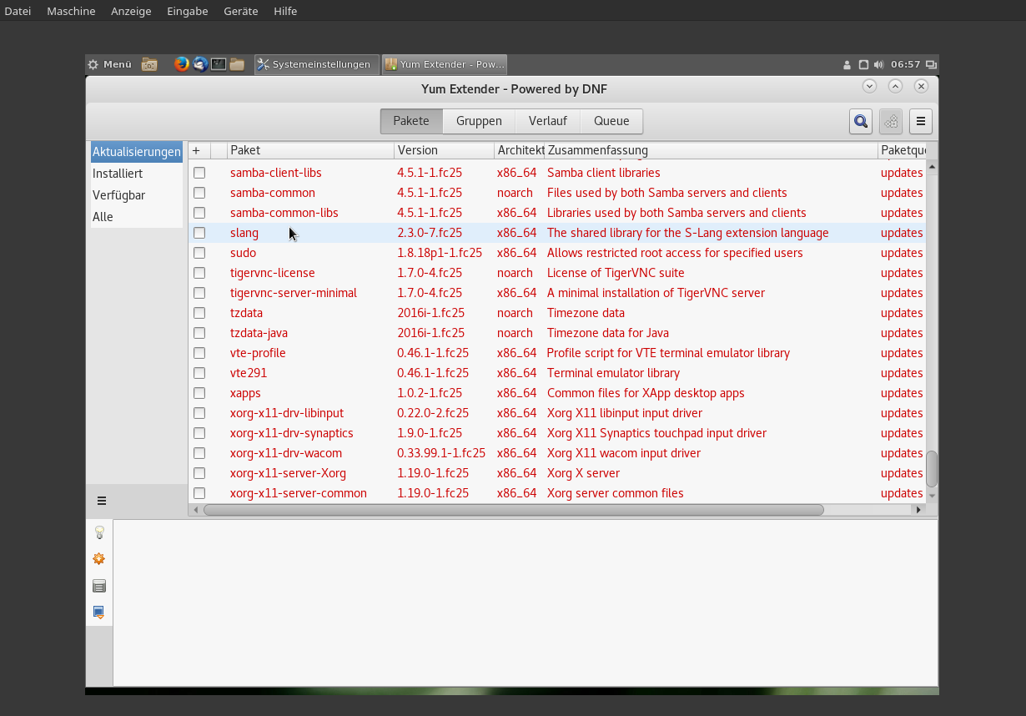The height and width of the screenshot is (716, 1026).
Task: Open the Queue tab
Action: [611, 121]
